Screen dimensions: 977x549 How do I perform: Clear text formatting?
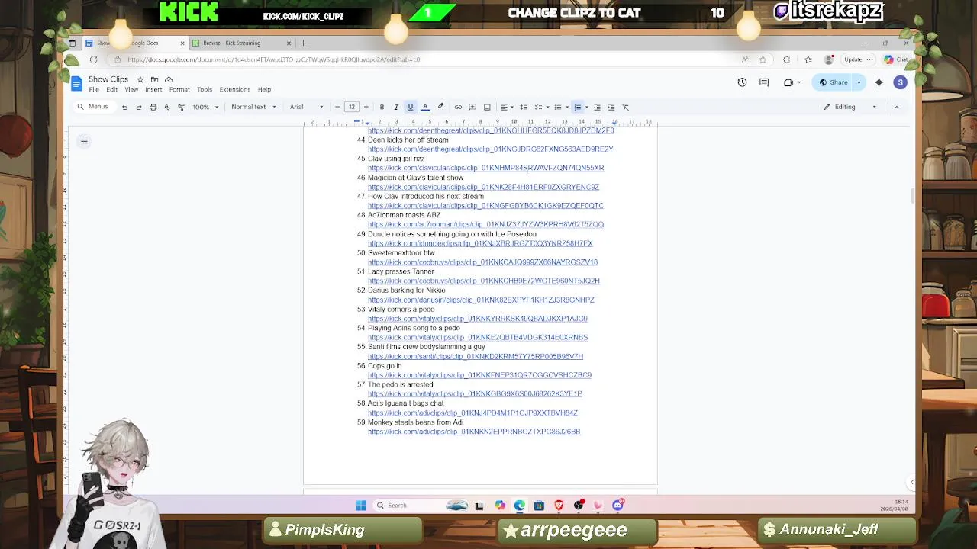tap(625, 107)
